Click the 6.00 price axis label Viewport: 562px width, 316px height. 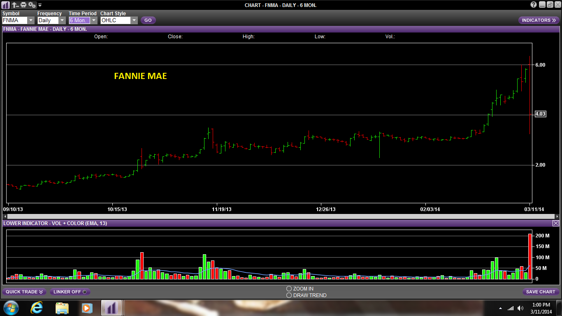pos(540,65)
